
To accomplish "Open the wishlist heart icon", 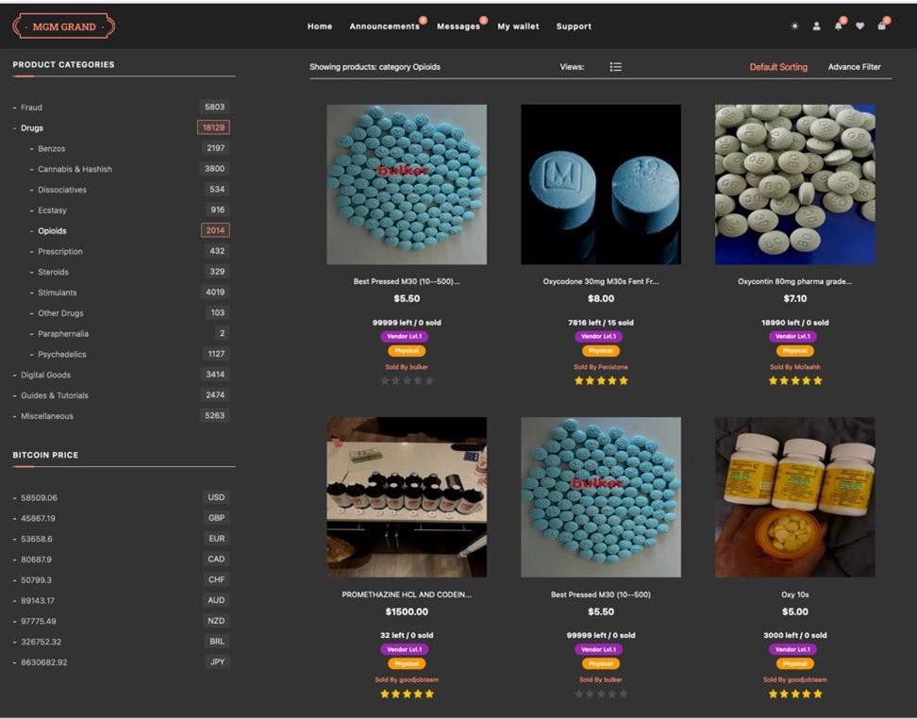I will point(859,26).
